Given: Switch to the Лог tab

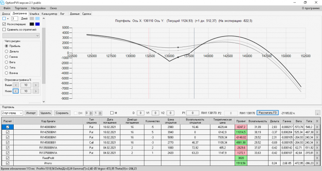Looking at the screenshot, I should point(62,14).
